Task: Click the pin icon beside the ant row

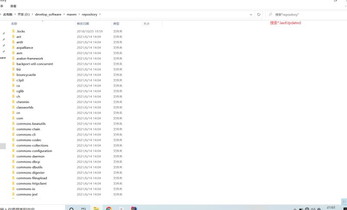Action: pyautogui.click(x=3, y=39)
